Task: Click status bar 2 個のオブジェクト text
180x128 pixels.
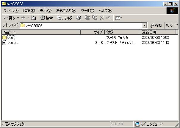Action: click(x=14, y=124)
